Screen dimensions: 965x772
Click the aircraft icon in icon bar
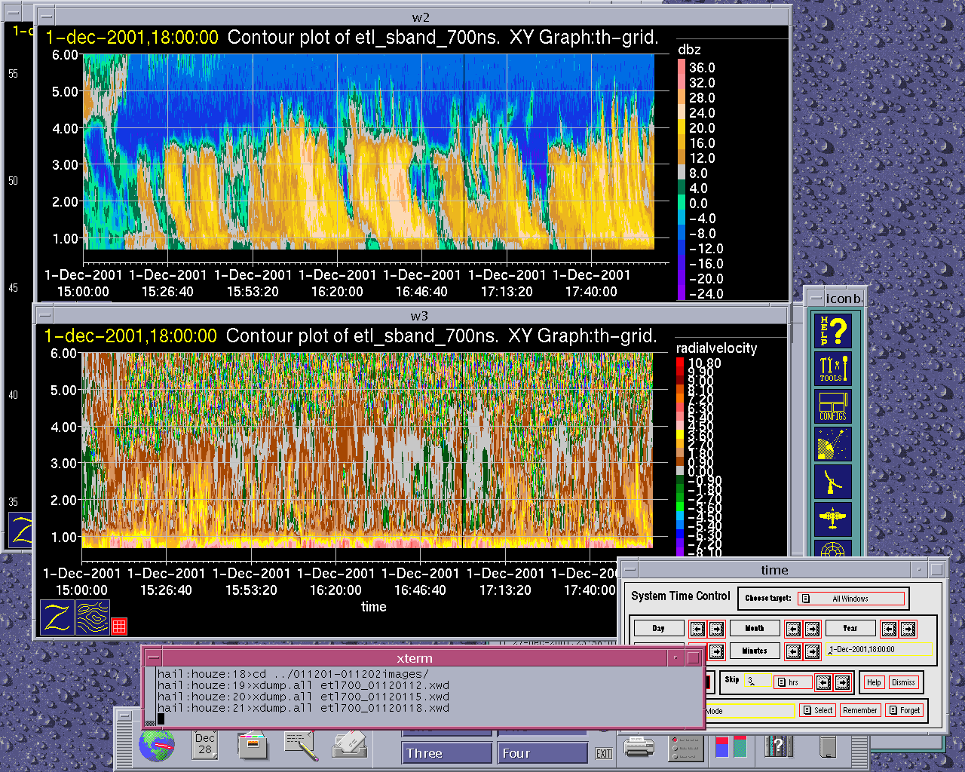point(833,519)
